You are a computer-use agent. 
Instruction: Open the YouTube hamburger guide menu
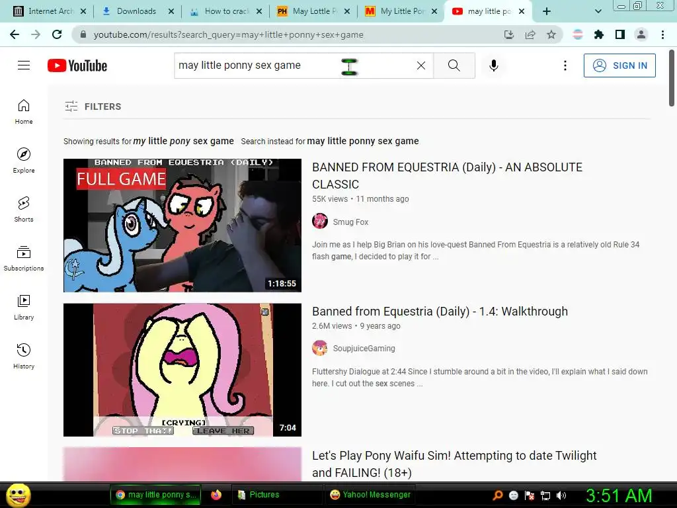click(x=24, y=65)
